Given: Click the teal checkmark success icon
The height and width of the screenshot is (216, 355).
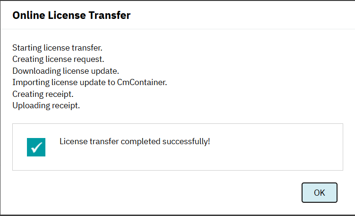Looking at the screenshot, I should 36,147.
